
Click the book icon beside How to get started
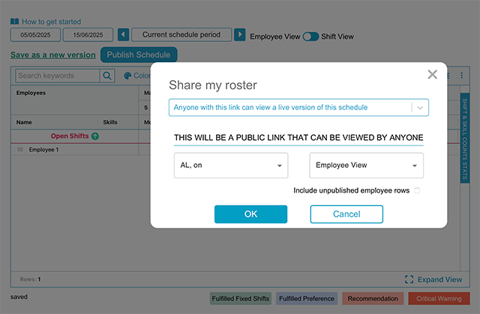(14, 22)
